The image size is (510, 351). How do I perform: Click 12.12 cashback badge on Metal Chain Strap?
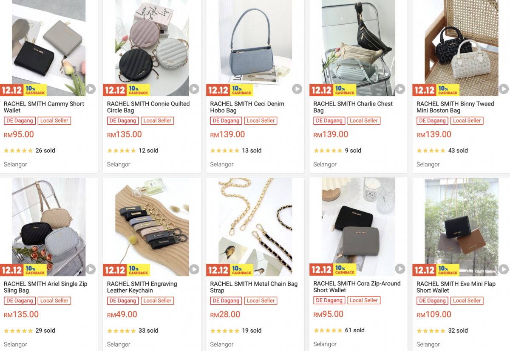point(230,270)
